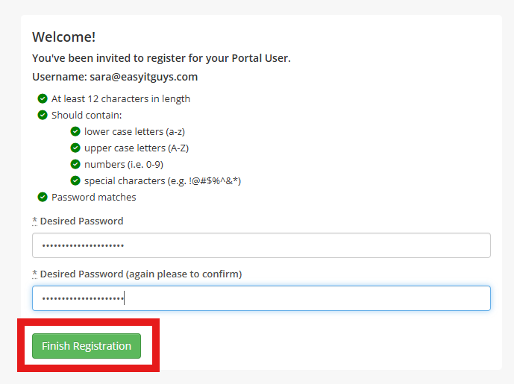Click check icon for lower case letters
The image size is (514, 384).
(x=75, y=131)
